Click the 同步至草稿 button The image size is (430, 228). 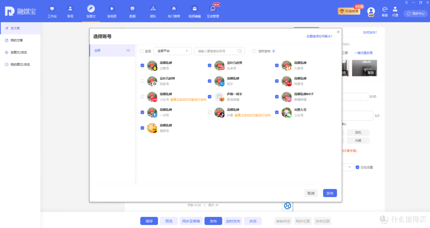pos(191,221)
